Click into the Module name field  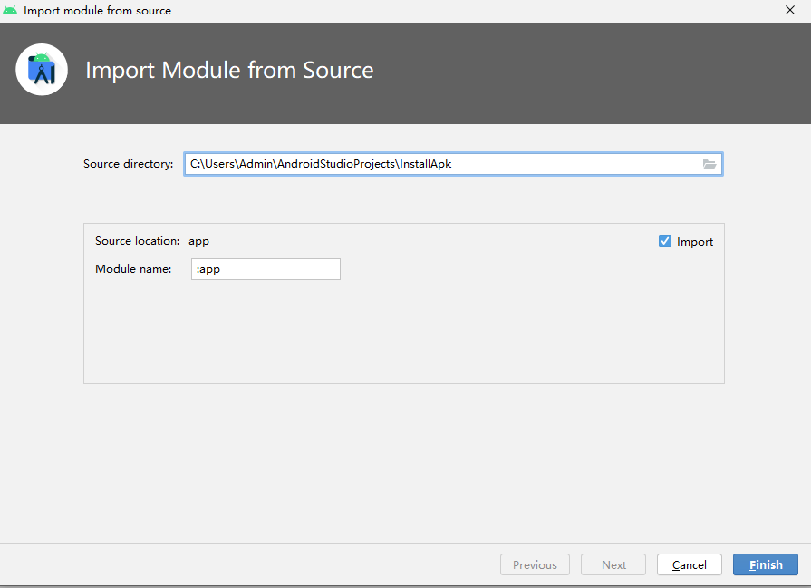266,269
